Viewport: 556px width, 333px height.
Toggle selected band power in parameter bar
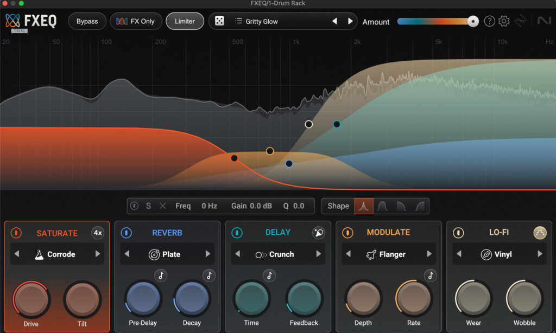134,206
